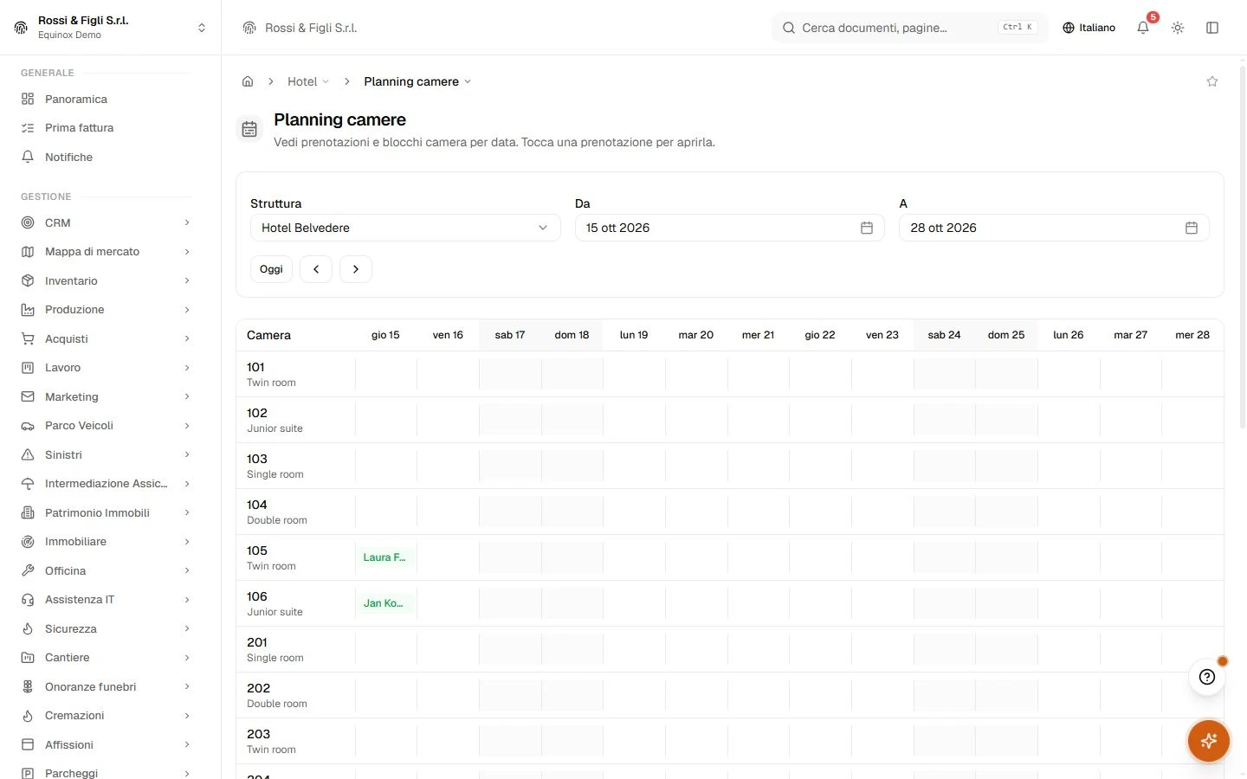This screenshot has width=1247, height=779.
Task: Click the Da date field 15 ott 2026
Action: (729, 228)
